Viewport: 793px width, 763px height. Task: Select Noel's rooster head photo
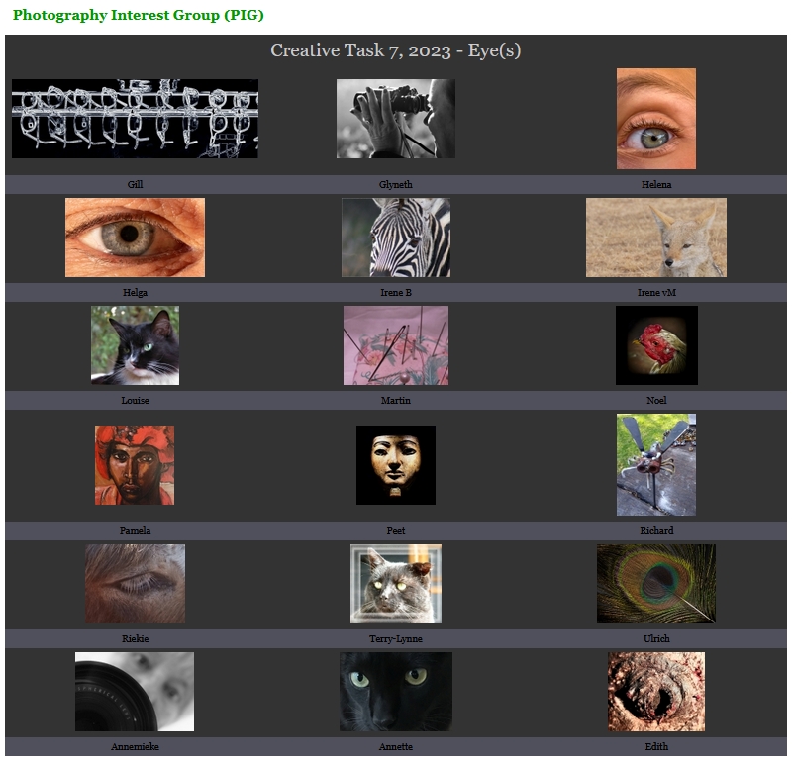tap(656, 345)
